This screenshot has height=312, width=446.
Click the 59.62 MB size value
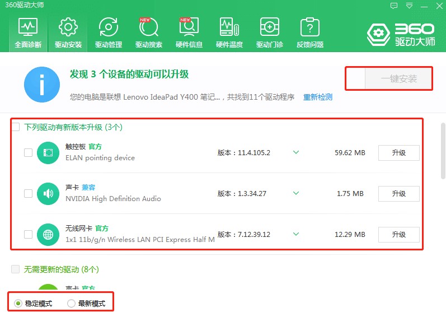(350, 153)
